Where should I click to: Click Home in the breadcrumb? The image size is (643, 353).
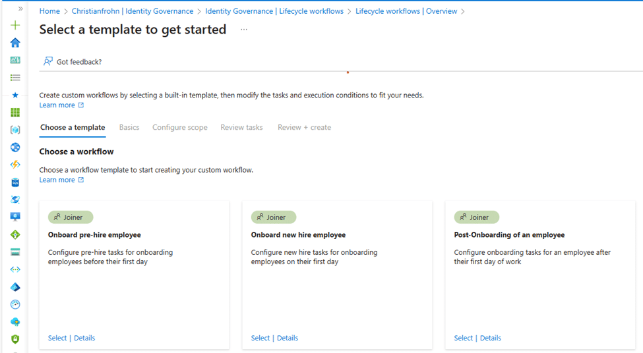pos(49,11)
